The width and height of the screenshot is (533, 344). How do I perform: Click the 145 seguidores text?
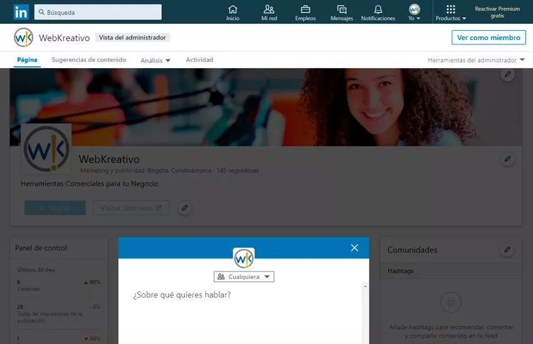pos(238,170)
